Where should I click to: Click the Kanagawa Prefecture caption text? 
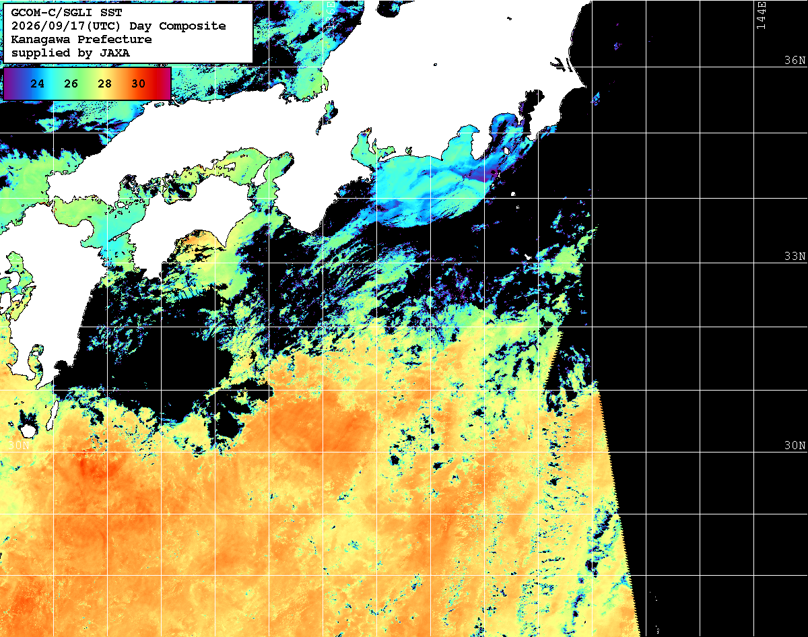(81, 40)
